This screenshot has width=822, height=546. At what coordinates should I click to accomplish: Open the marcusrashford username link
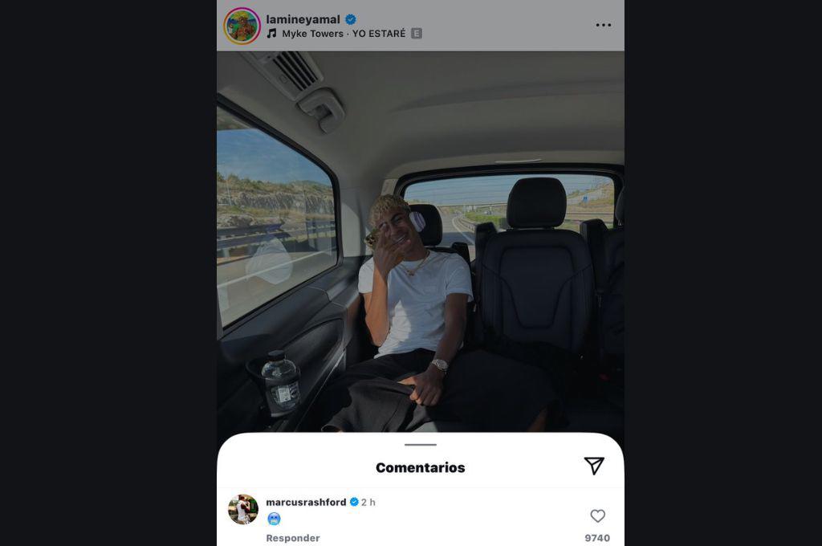point(306,503)
